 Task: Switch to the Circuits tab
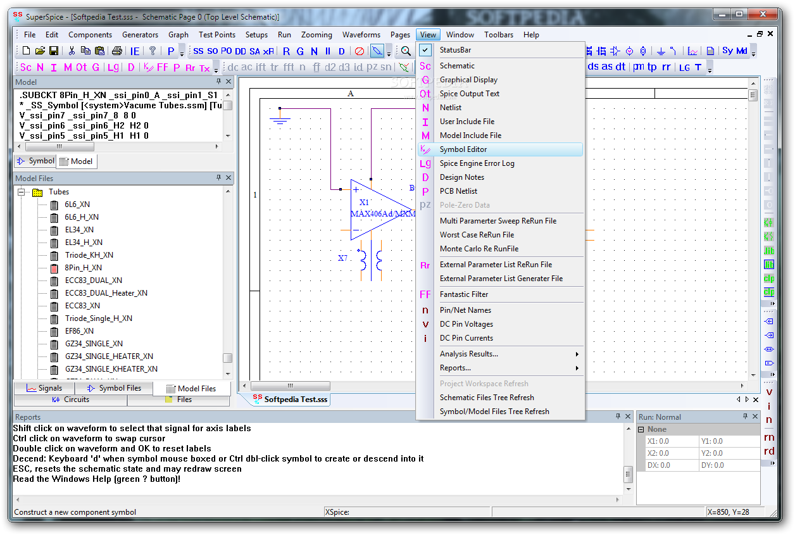pos(70,400)
